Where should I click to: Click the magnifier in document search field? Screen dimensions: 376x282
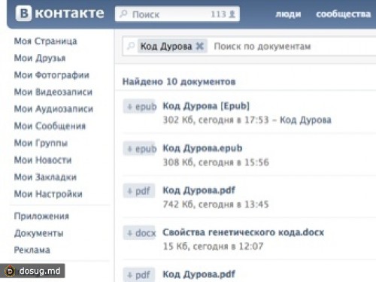point(131,46)
